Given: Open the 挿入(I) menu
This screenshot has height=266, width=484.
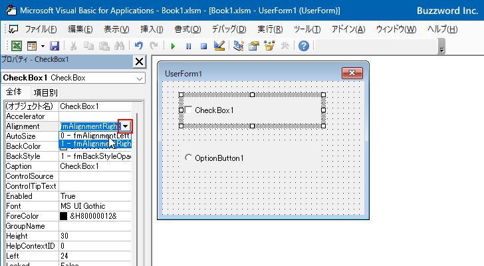Looking at the screenshot, I should tap(152, 29).
